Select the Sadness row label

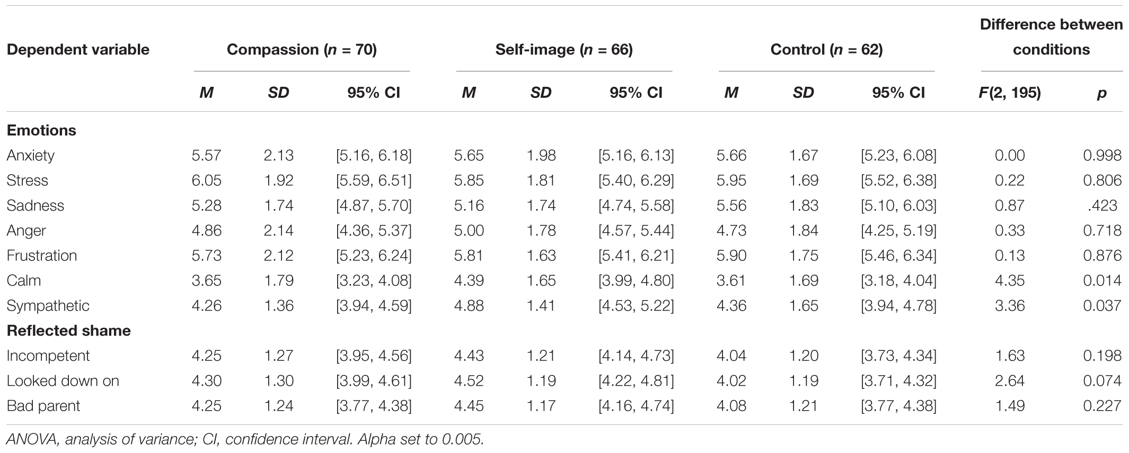click(36, 205)
